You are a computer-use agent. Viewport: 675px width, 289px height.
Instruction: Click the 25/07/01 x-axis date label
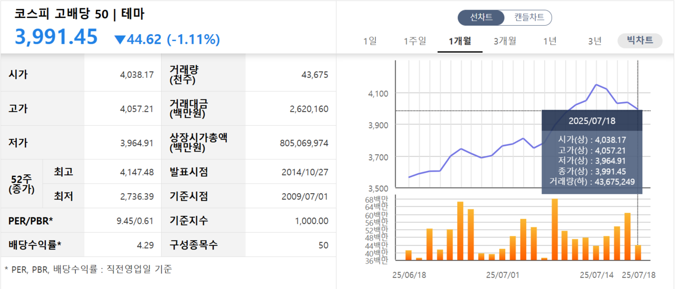coord(502,275)
